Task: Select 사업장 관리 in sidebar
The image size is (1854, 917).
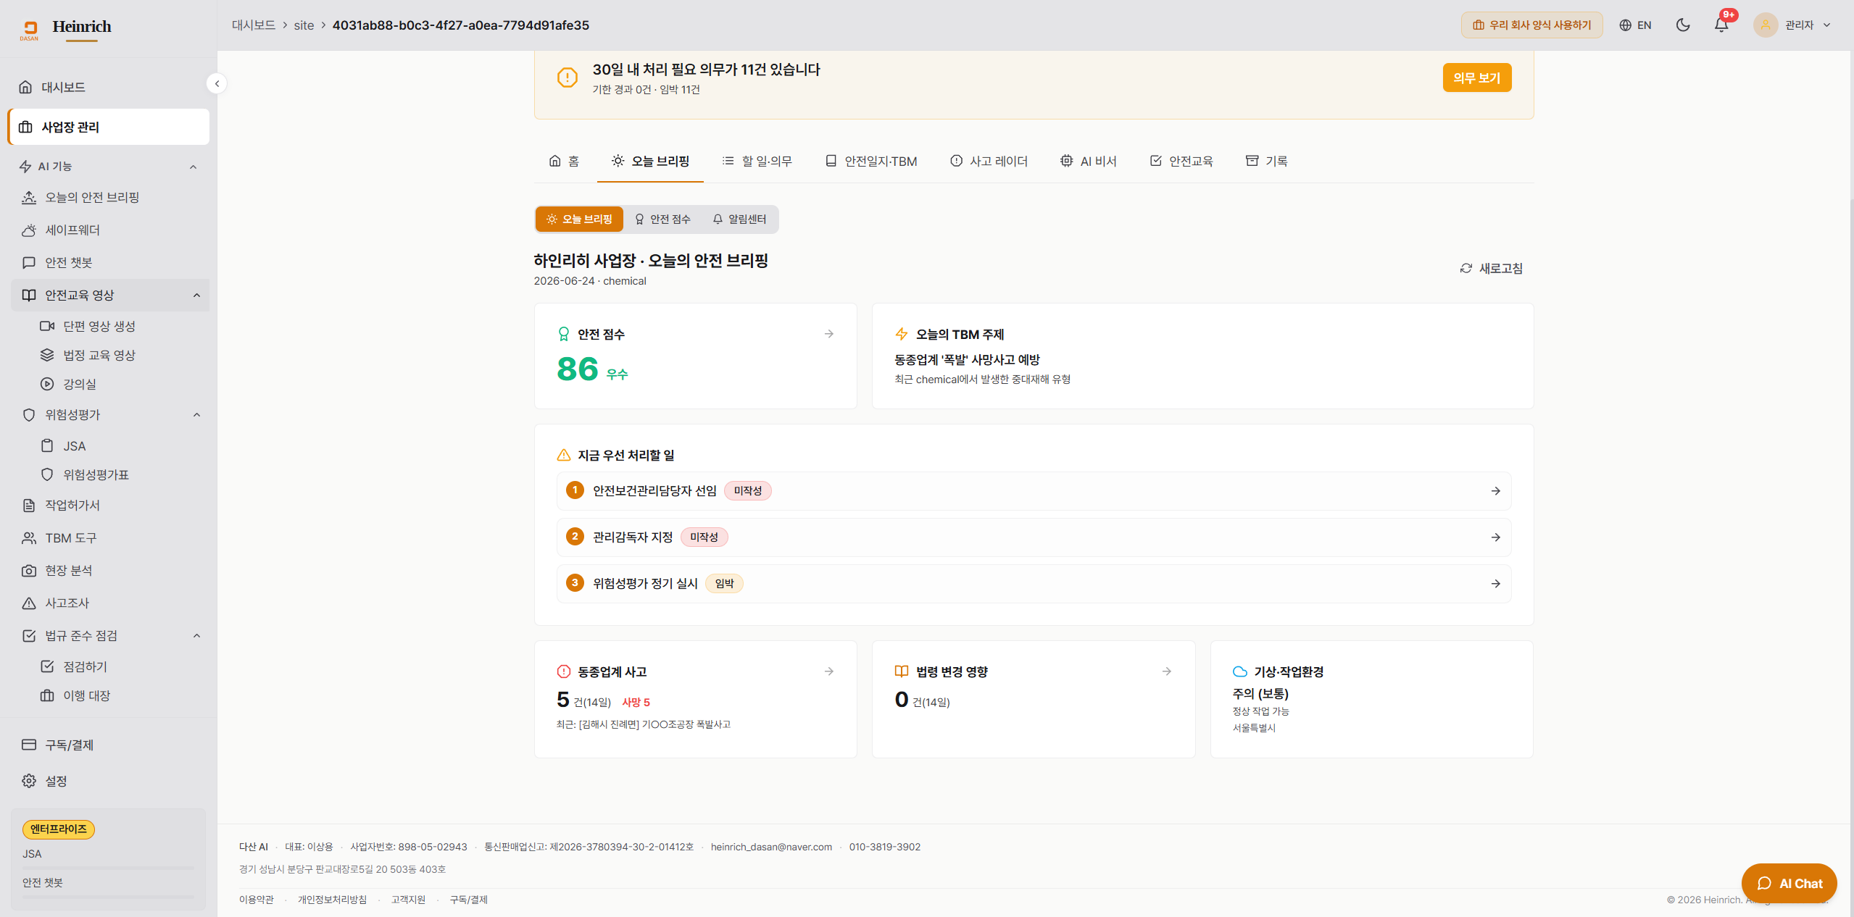Action: pyautogui.click(x=109, y=127)
